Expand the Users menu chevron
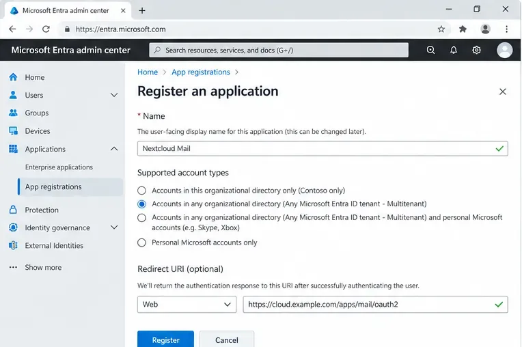The height and width of the screenshot is (347, 522). [x=114, y=95]
